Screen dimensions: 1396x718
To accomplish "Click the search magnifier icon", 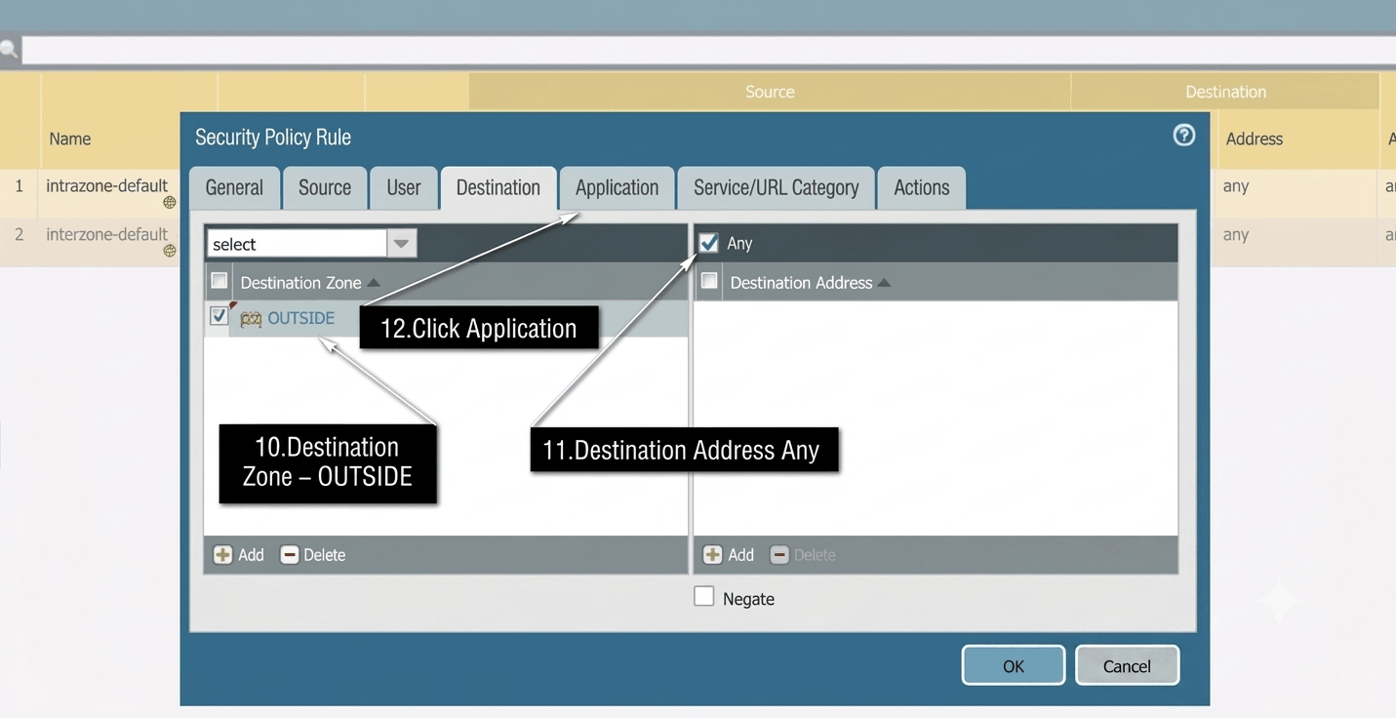I will [9, 50].
